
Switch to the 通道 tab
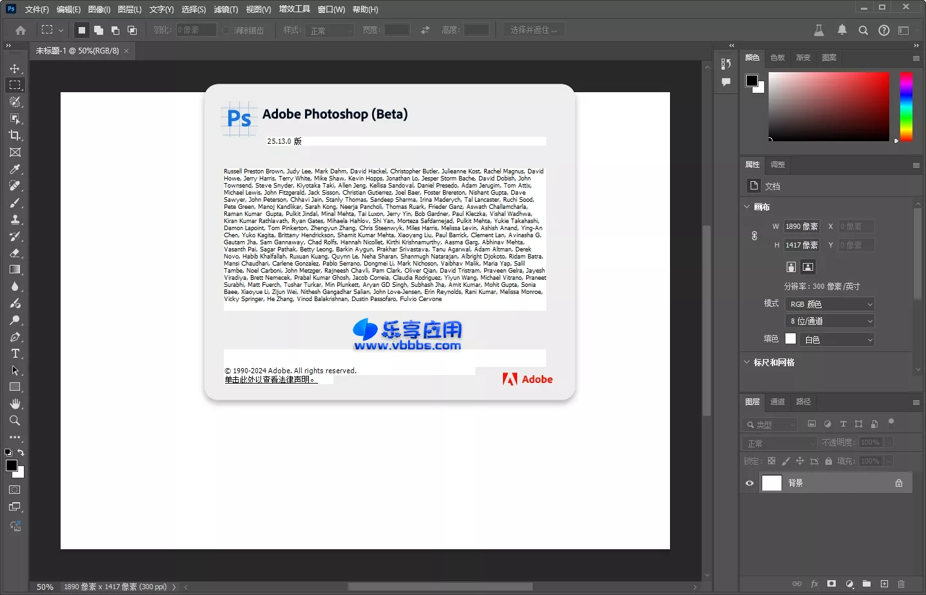tap(778, 402)
